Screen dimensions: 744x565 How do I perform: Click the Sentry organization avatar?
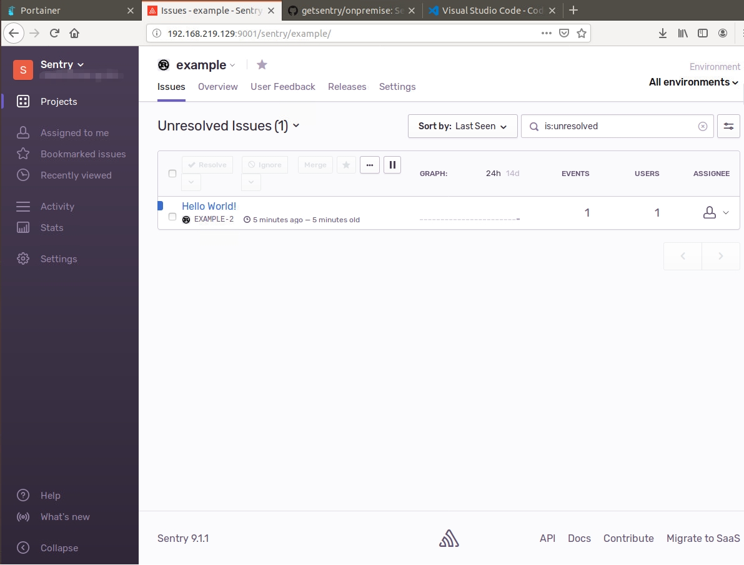22,70
